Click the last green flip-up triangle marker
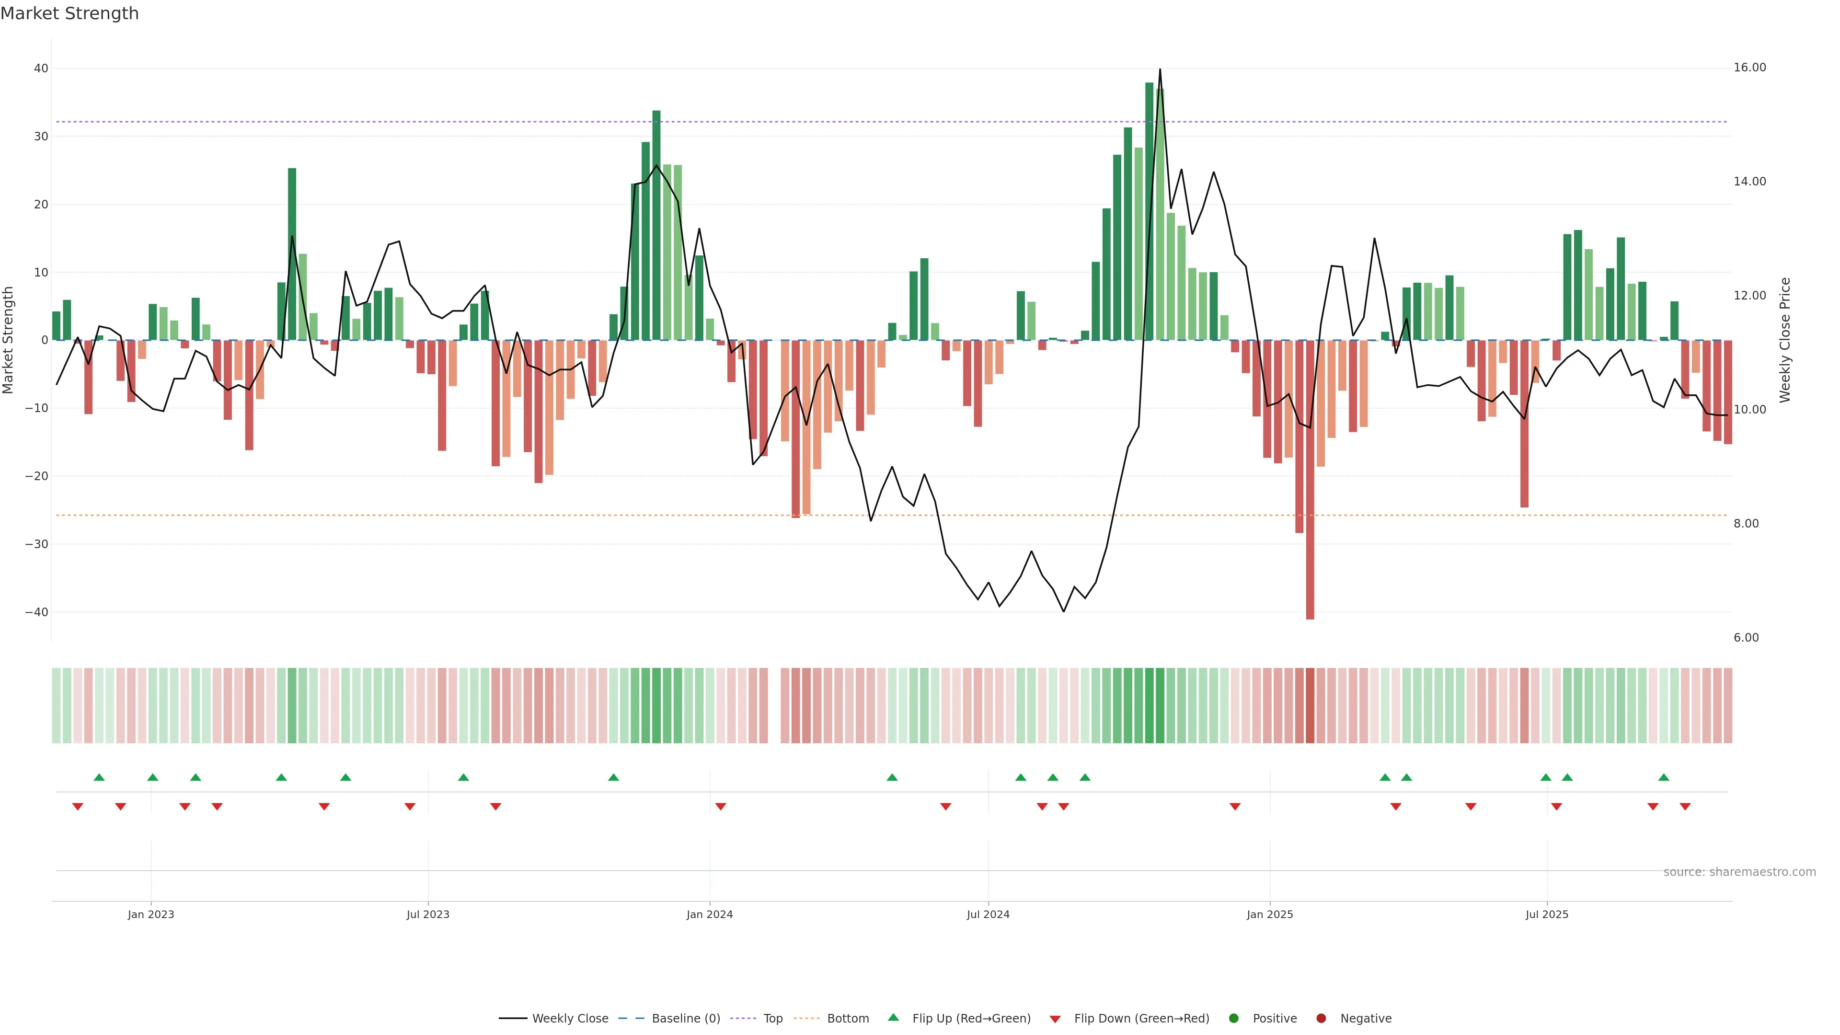The width and height of the screenshot is (1840, 1035). (x=1664, y=777)
